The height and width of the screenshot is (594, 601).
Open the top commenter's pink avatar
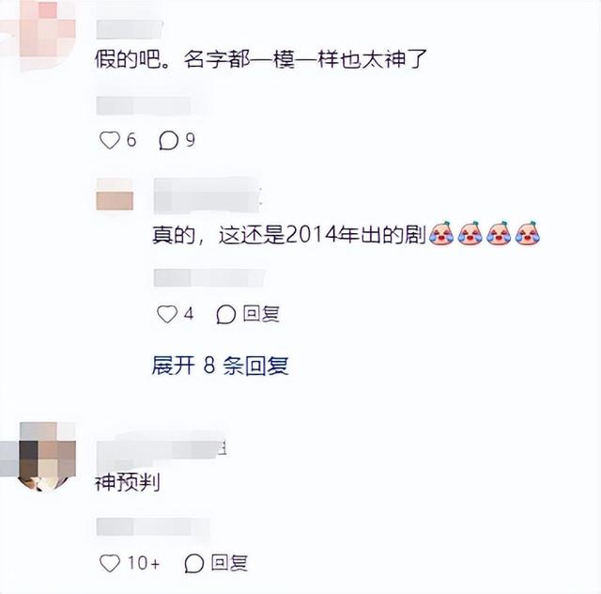coord(39,36)
